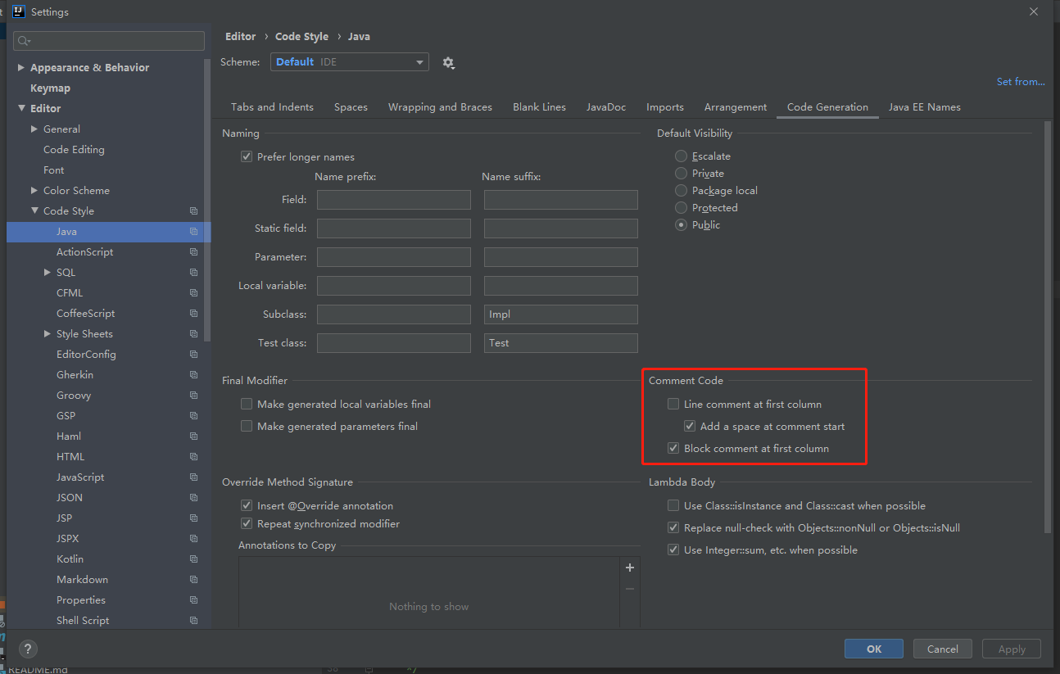Click the Set from... link
The width and height of the screenshot is (1060, 674).
tap(1021, 82)
